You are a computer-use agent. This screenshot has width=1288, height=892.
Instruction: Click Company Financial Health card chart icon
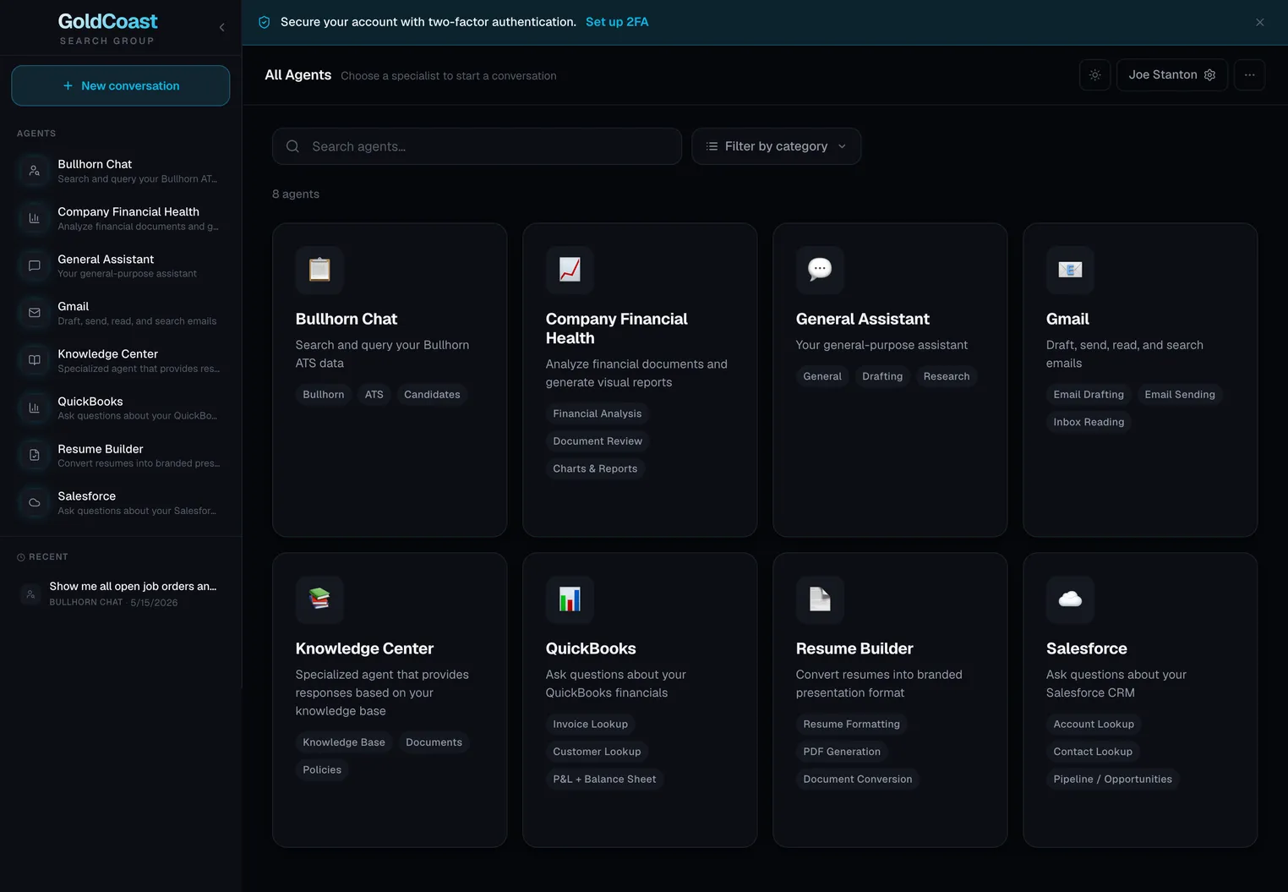(570, 270)
